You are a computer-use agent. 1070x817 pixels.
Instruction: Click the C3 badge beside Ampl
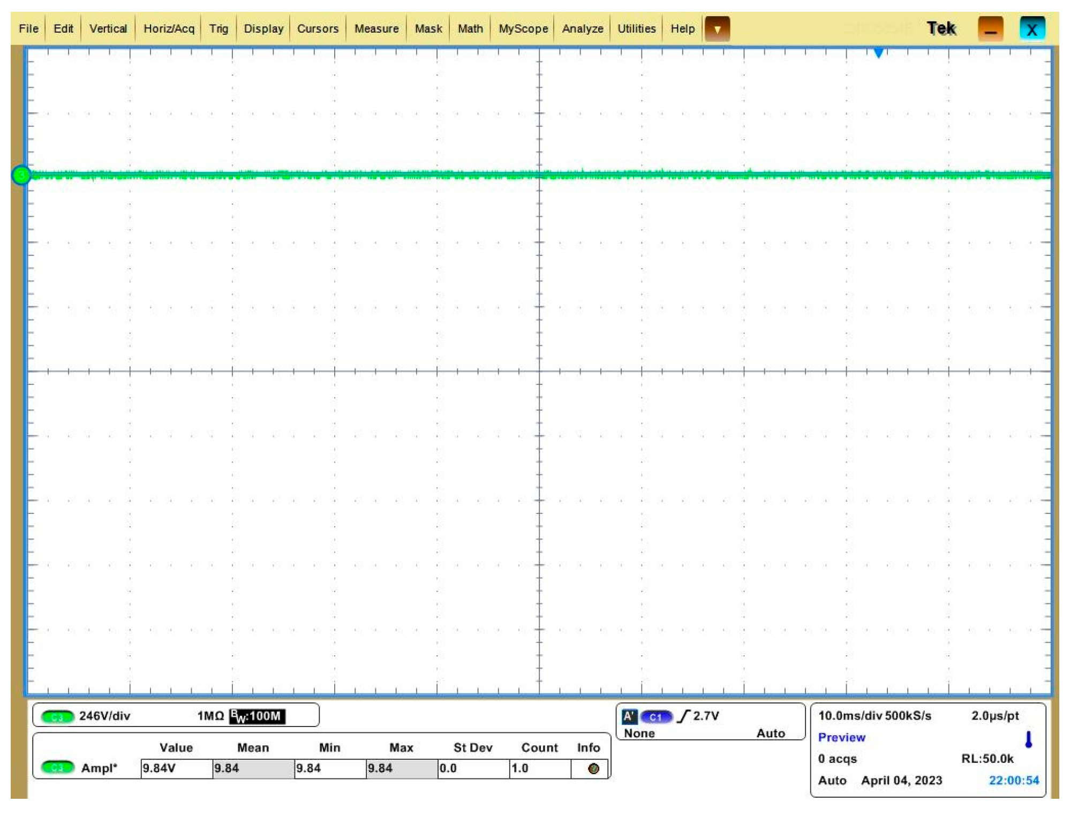(57, 768)
